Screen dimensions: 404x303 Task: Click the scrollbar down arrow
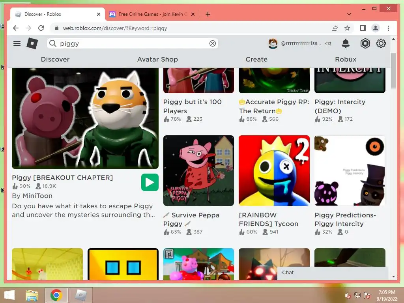[393, 277]
